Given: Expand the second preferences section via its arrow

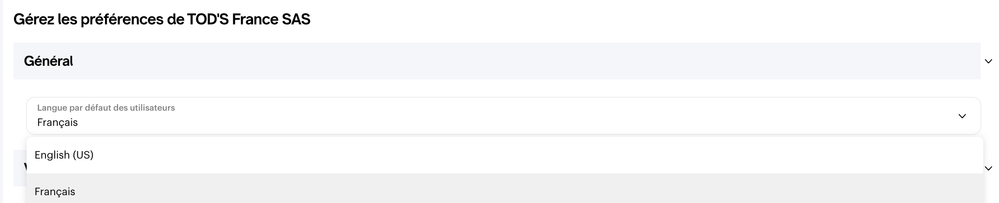Looking at the screenshot, I should [x=988, y=169].
